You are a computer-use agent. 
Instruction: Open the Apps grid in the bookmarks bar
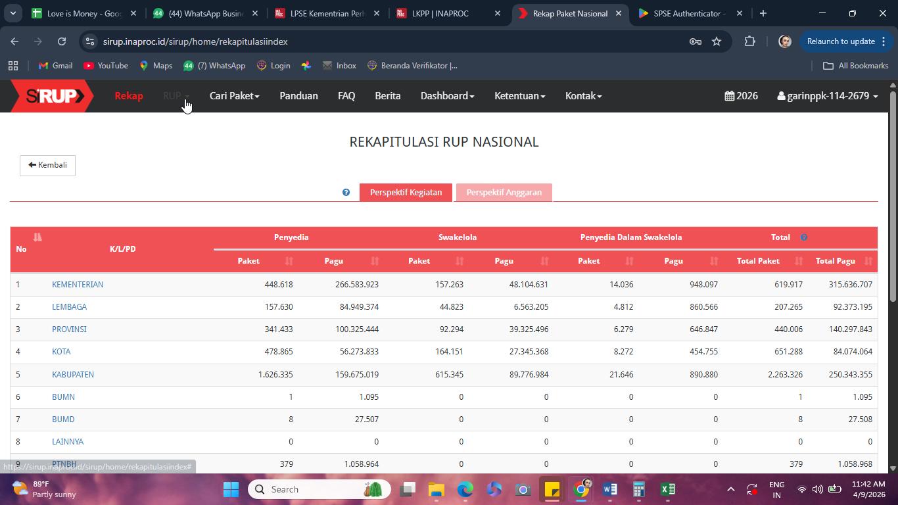coord(13,66)
